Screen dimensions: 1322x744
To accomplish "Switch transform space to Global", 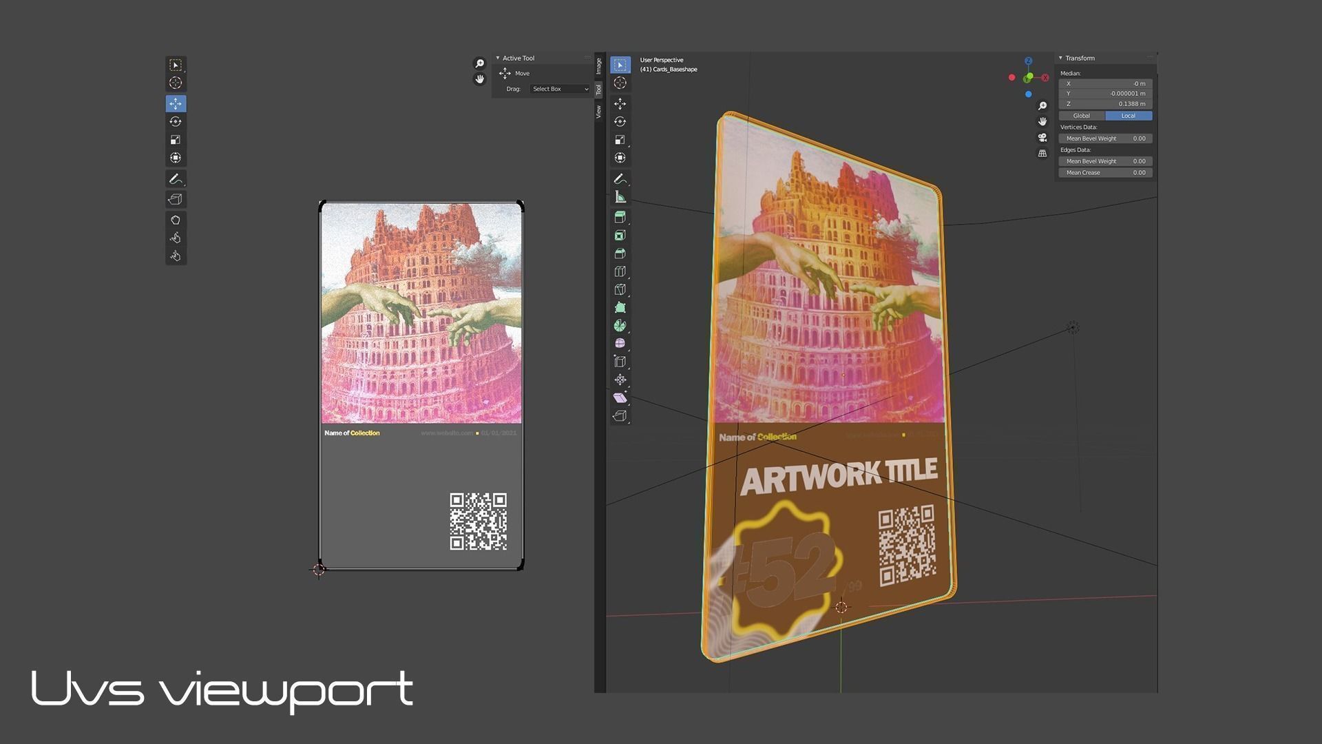I will (x=1081, y=116).
